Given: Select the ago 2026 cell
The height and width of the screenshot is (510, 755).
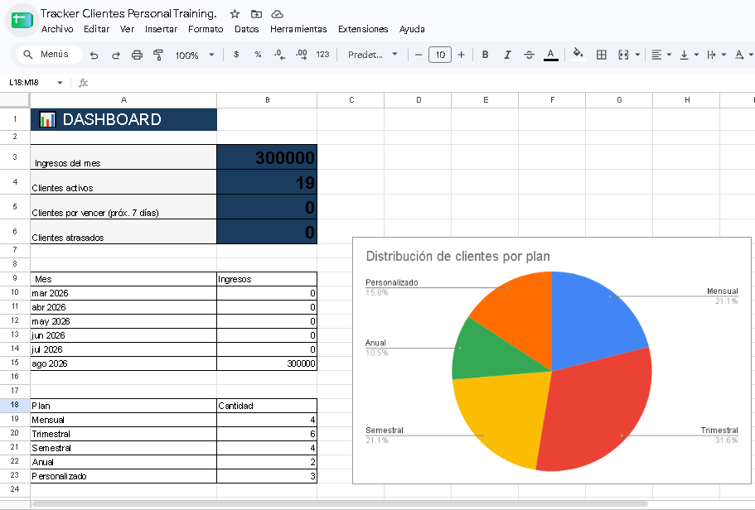Looking at the screenshot, I should click(123, 363).
